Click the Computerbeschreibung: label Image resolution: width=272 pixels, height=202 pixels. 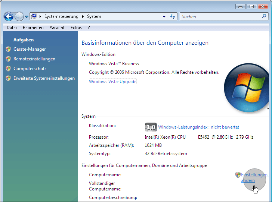click(x=113, y=198)
